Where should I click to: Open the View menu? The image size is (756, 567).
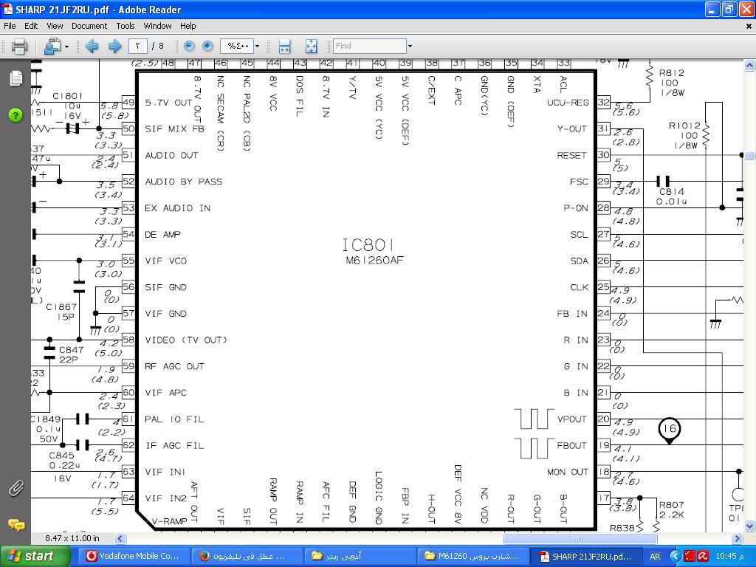(x=55, y=26)
